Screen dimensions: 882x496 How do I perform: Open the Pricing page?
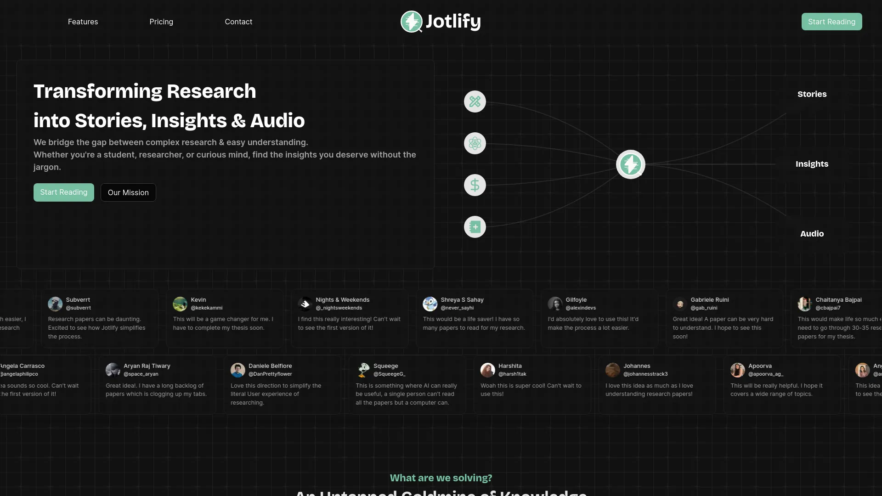pos(161,22)
